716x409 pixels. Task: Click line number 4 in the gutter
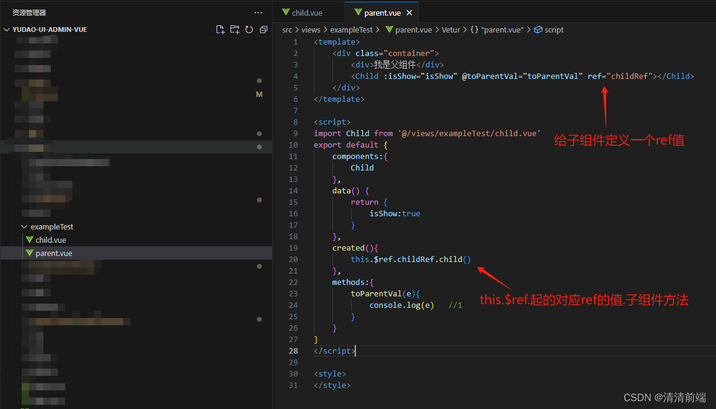pyautogui.click(x=296, y=76)
